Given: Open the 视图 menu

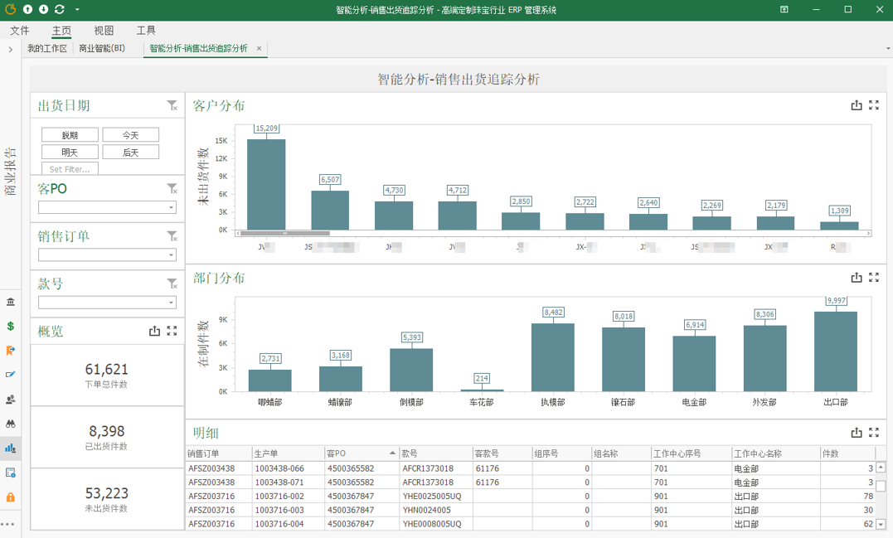Looking at the screenshot, I should 104,31.
